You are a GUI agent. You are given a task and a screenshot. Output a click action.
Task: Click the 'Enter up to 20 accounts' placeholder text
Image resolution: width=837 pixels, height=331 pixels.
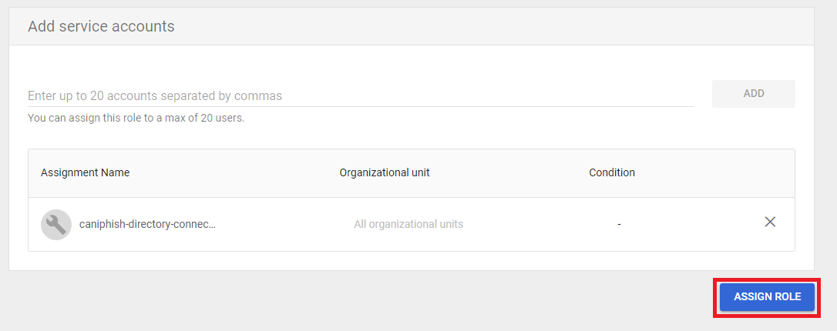155,96
